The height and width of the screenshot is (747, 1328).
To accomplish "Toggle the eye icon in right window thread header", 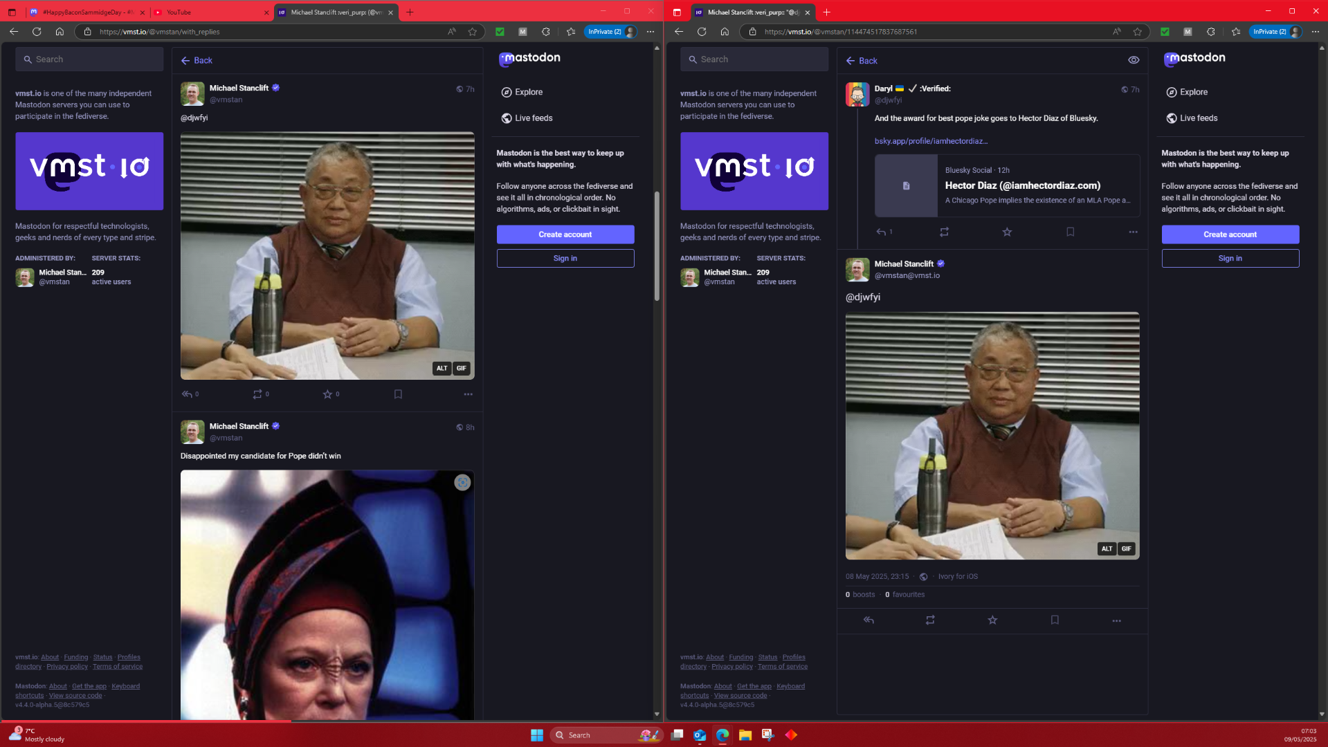I will [x=1134, y=60].
